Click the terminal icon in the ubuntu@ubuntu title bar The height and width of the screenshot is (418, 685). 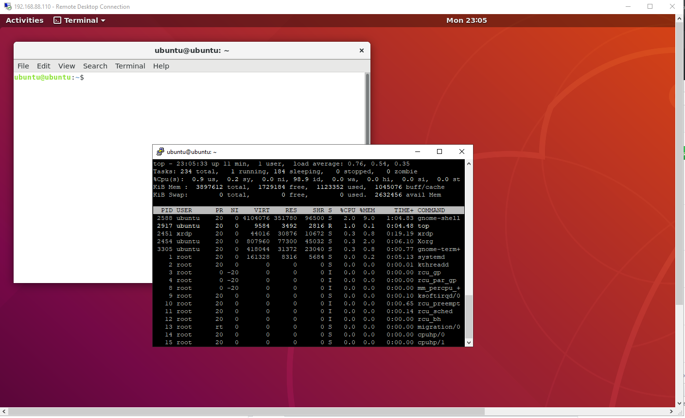tap(160, 151)
